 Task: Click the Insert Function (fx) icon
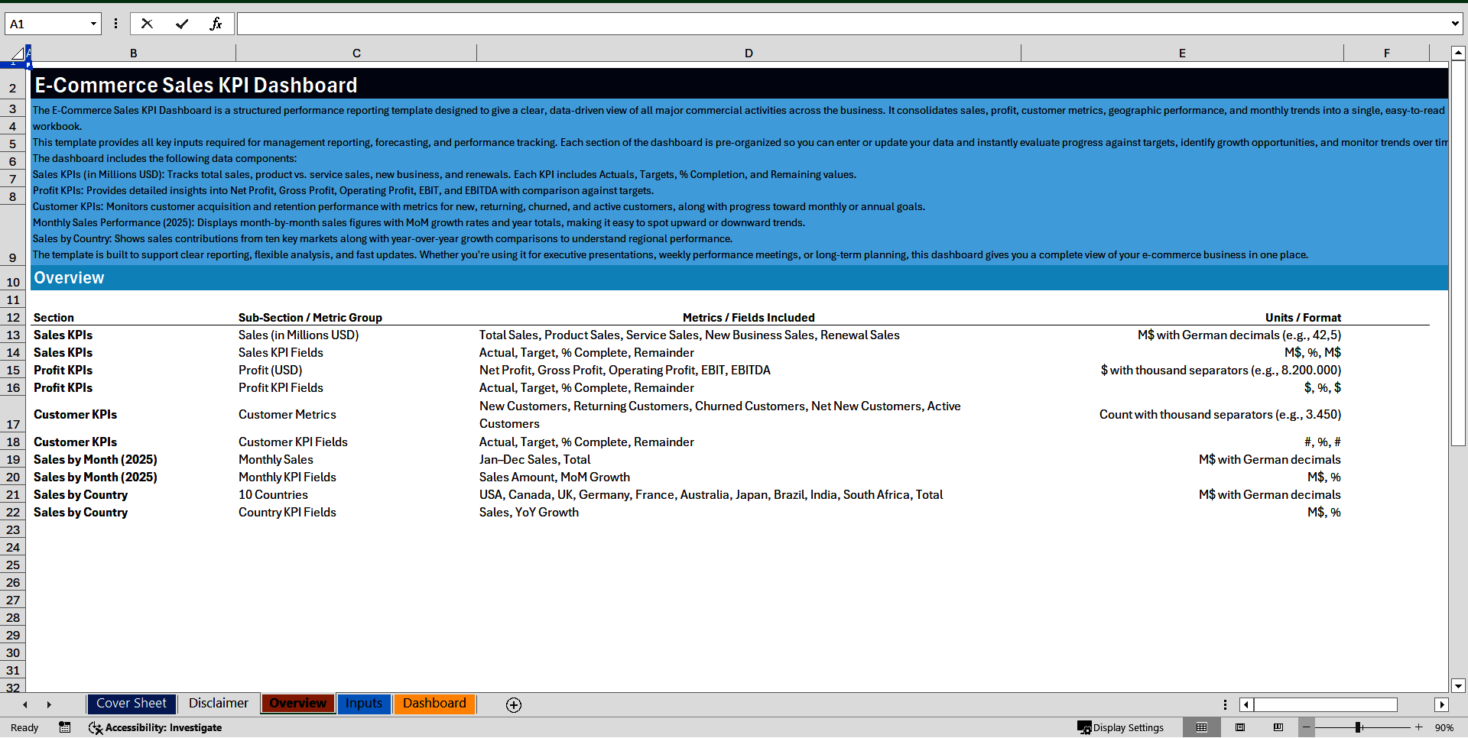[217, 24]
